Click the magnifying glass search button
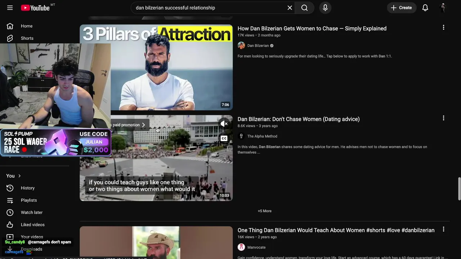Image resolution: width=461 pixels, height=259 pixels. (x=304, y=8)
